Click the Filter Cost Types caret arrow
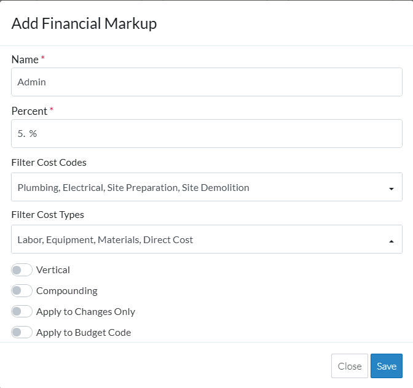 click(x=391, y=241)
